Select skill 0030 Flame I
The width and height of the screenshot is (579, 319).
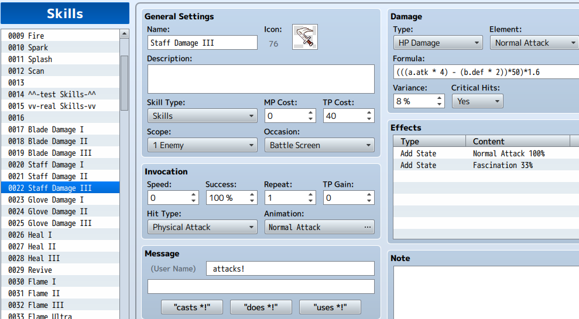pos(60,282)
